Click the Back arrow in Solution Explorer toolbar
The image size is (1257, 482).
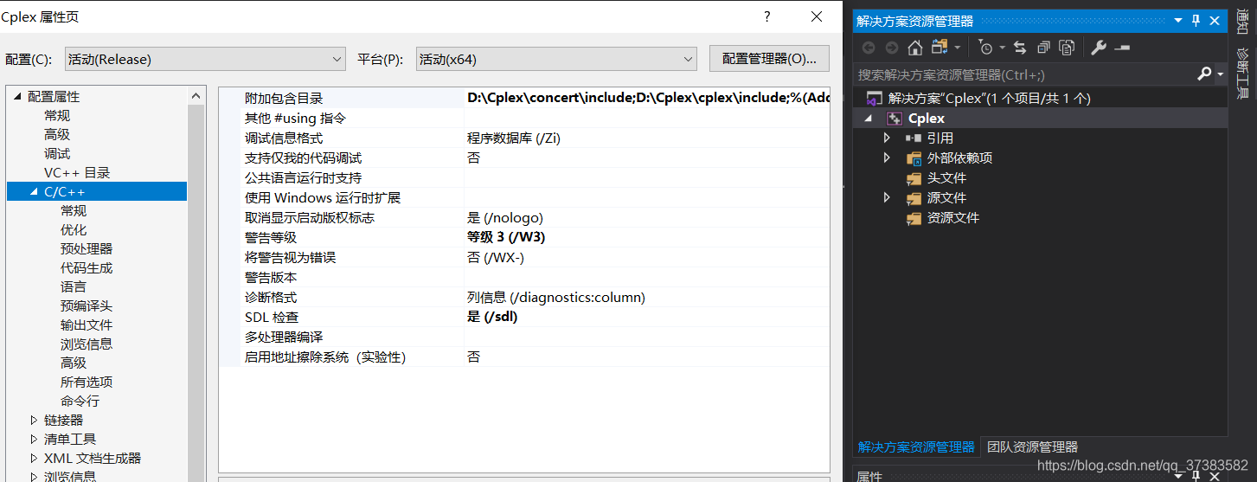[869, 48]
